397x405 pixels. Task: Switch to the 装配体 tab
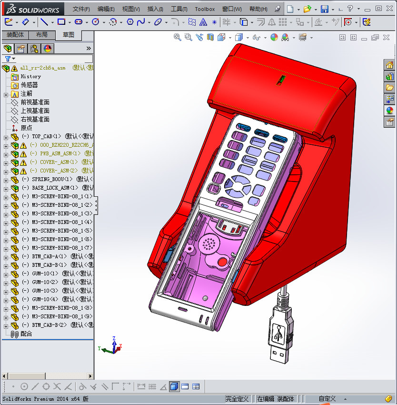tap(15, 35)
